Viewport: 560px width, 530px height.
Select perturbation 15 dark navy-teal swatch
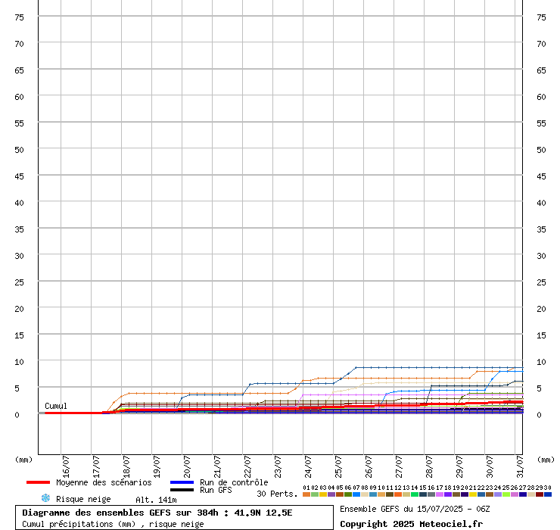point(423,494)
